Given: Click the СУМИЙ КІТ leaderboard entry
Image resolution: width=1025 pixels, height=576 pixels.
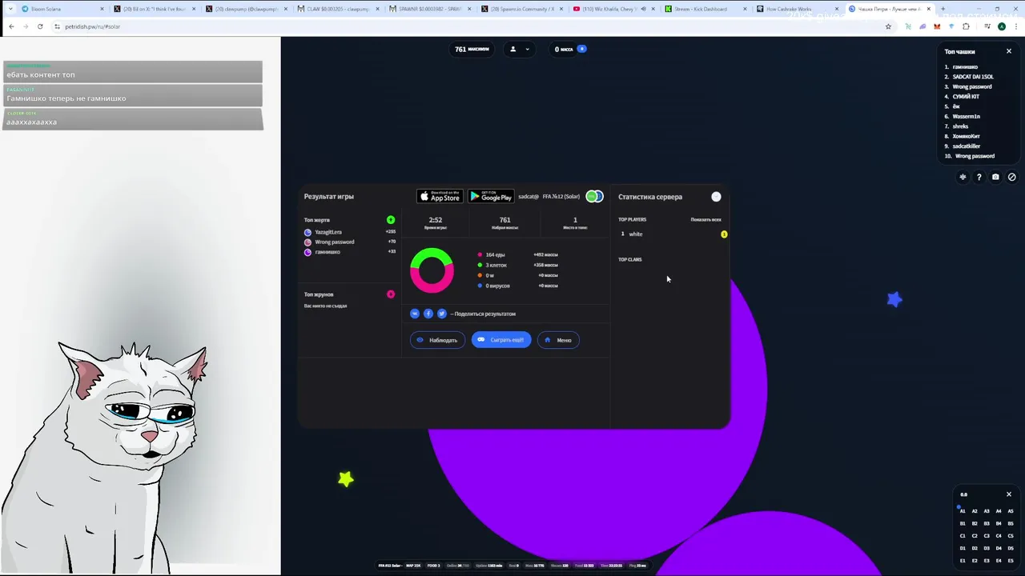Looking at the screenshot, I should click(x=966, y=97).
